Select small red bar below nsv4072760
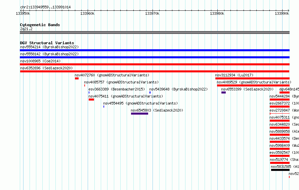Viewport: 299px width, 190px height. point(77,78)
